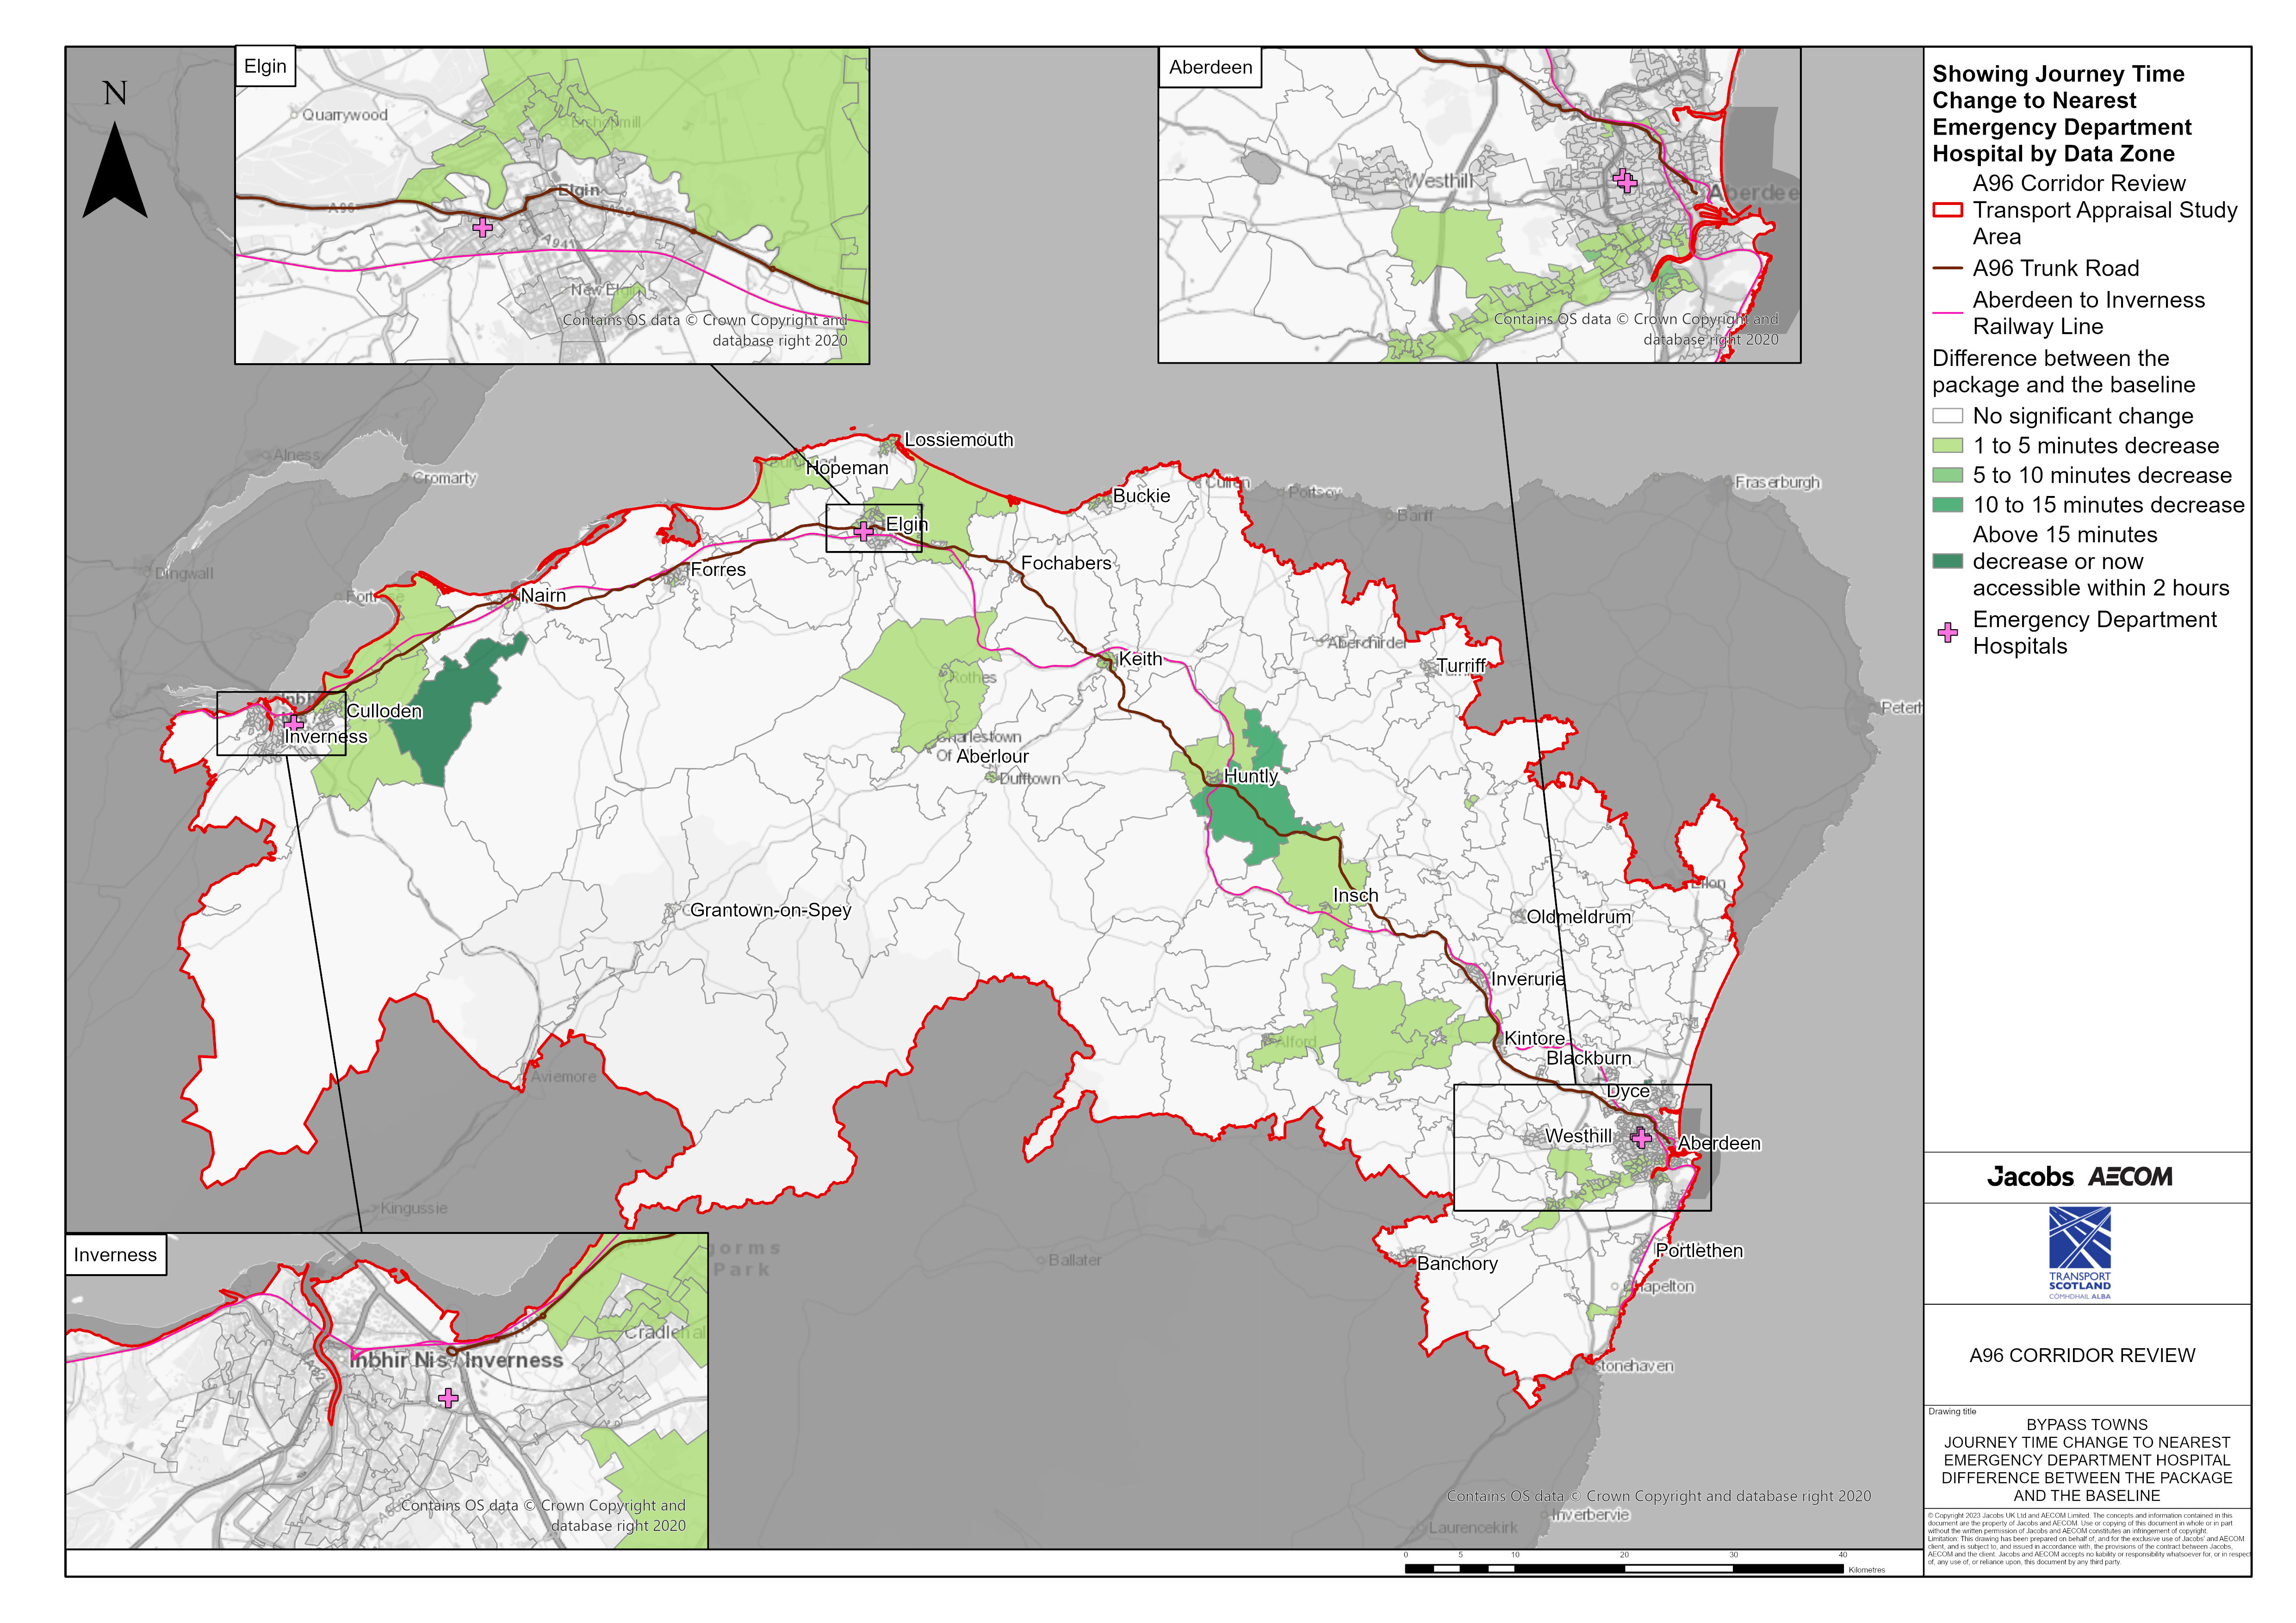
Task: Click the No significant change legend box
Action: [x=1947, y=416]
